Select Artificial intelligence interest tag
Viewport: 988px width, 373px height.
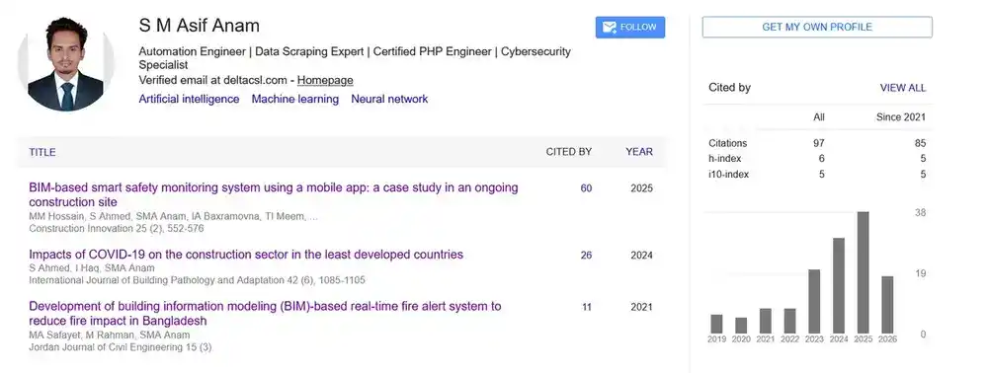click(x=189, y=99)
